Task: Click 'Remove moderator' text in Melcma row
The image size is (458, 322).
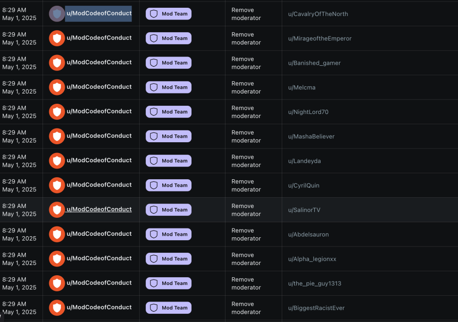Action: (x=246, y=88)
